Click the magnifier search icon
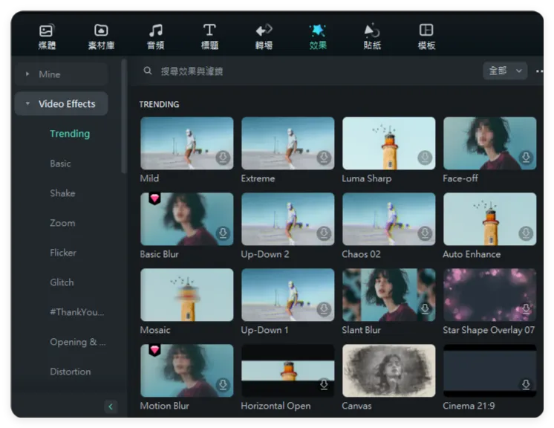 pos(148,71)
